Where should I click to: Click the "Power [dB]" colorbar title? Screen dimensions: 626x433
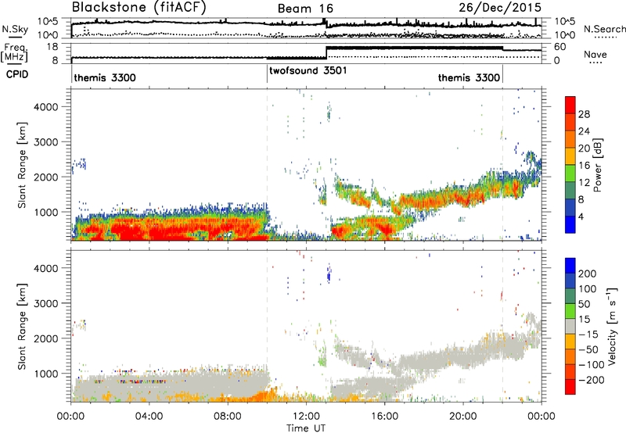[598, 165]
